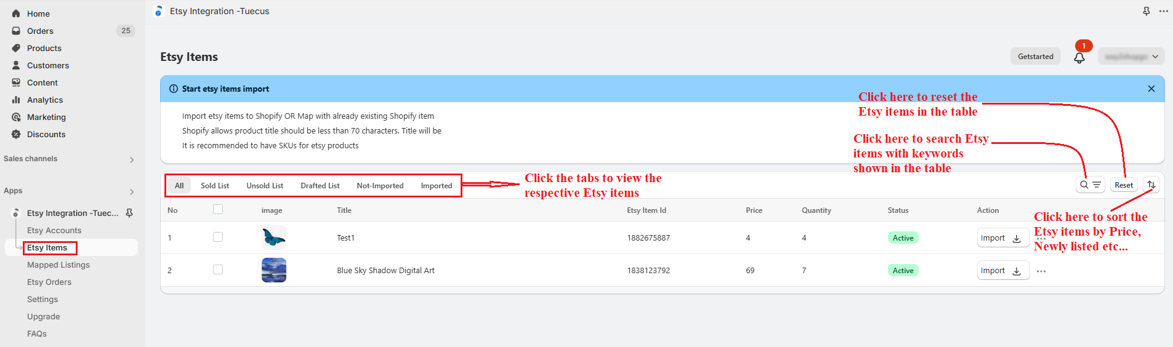
Task: Open notifications bell icon
Action: [x=1079, y=58]
